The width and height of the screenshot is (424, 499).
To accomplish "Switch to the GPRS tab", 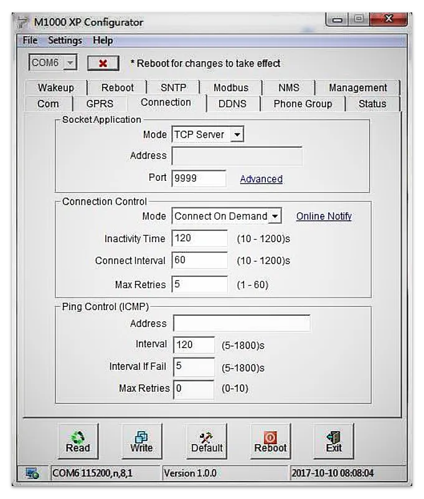I will pos(100,104).
